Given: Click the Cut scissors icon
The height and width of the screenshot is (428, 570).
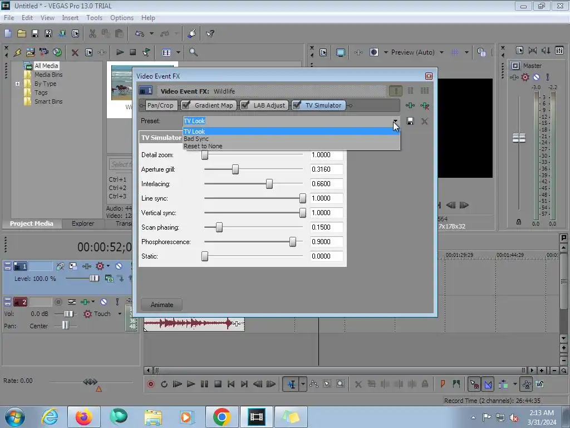Looking at the screenshot, I should point(93,33).
